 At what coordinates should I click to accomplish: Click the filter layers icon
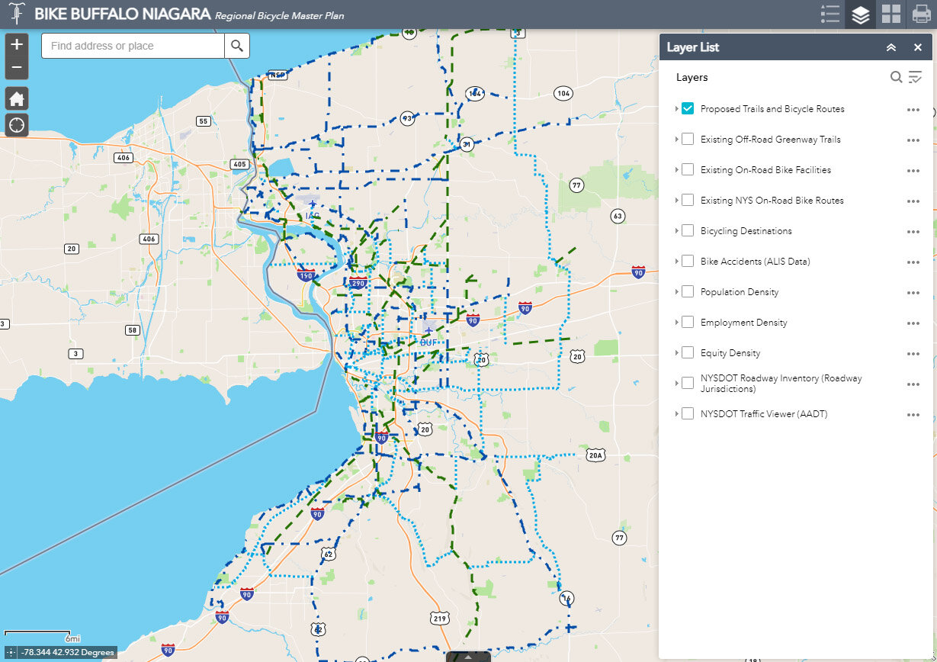[914, 77]
